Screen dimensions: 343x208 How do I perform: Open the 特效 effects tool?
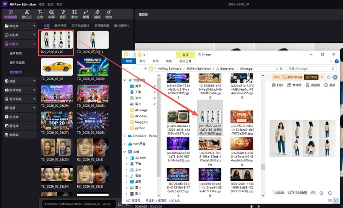point(109,14)
